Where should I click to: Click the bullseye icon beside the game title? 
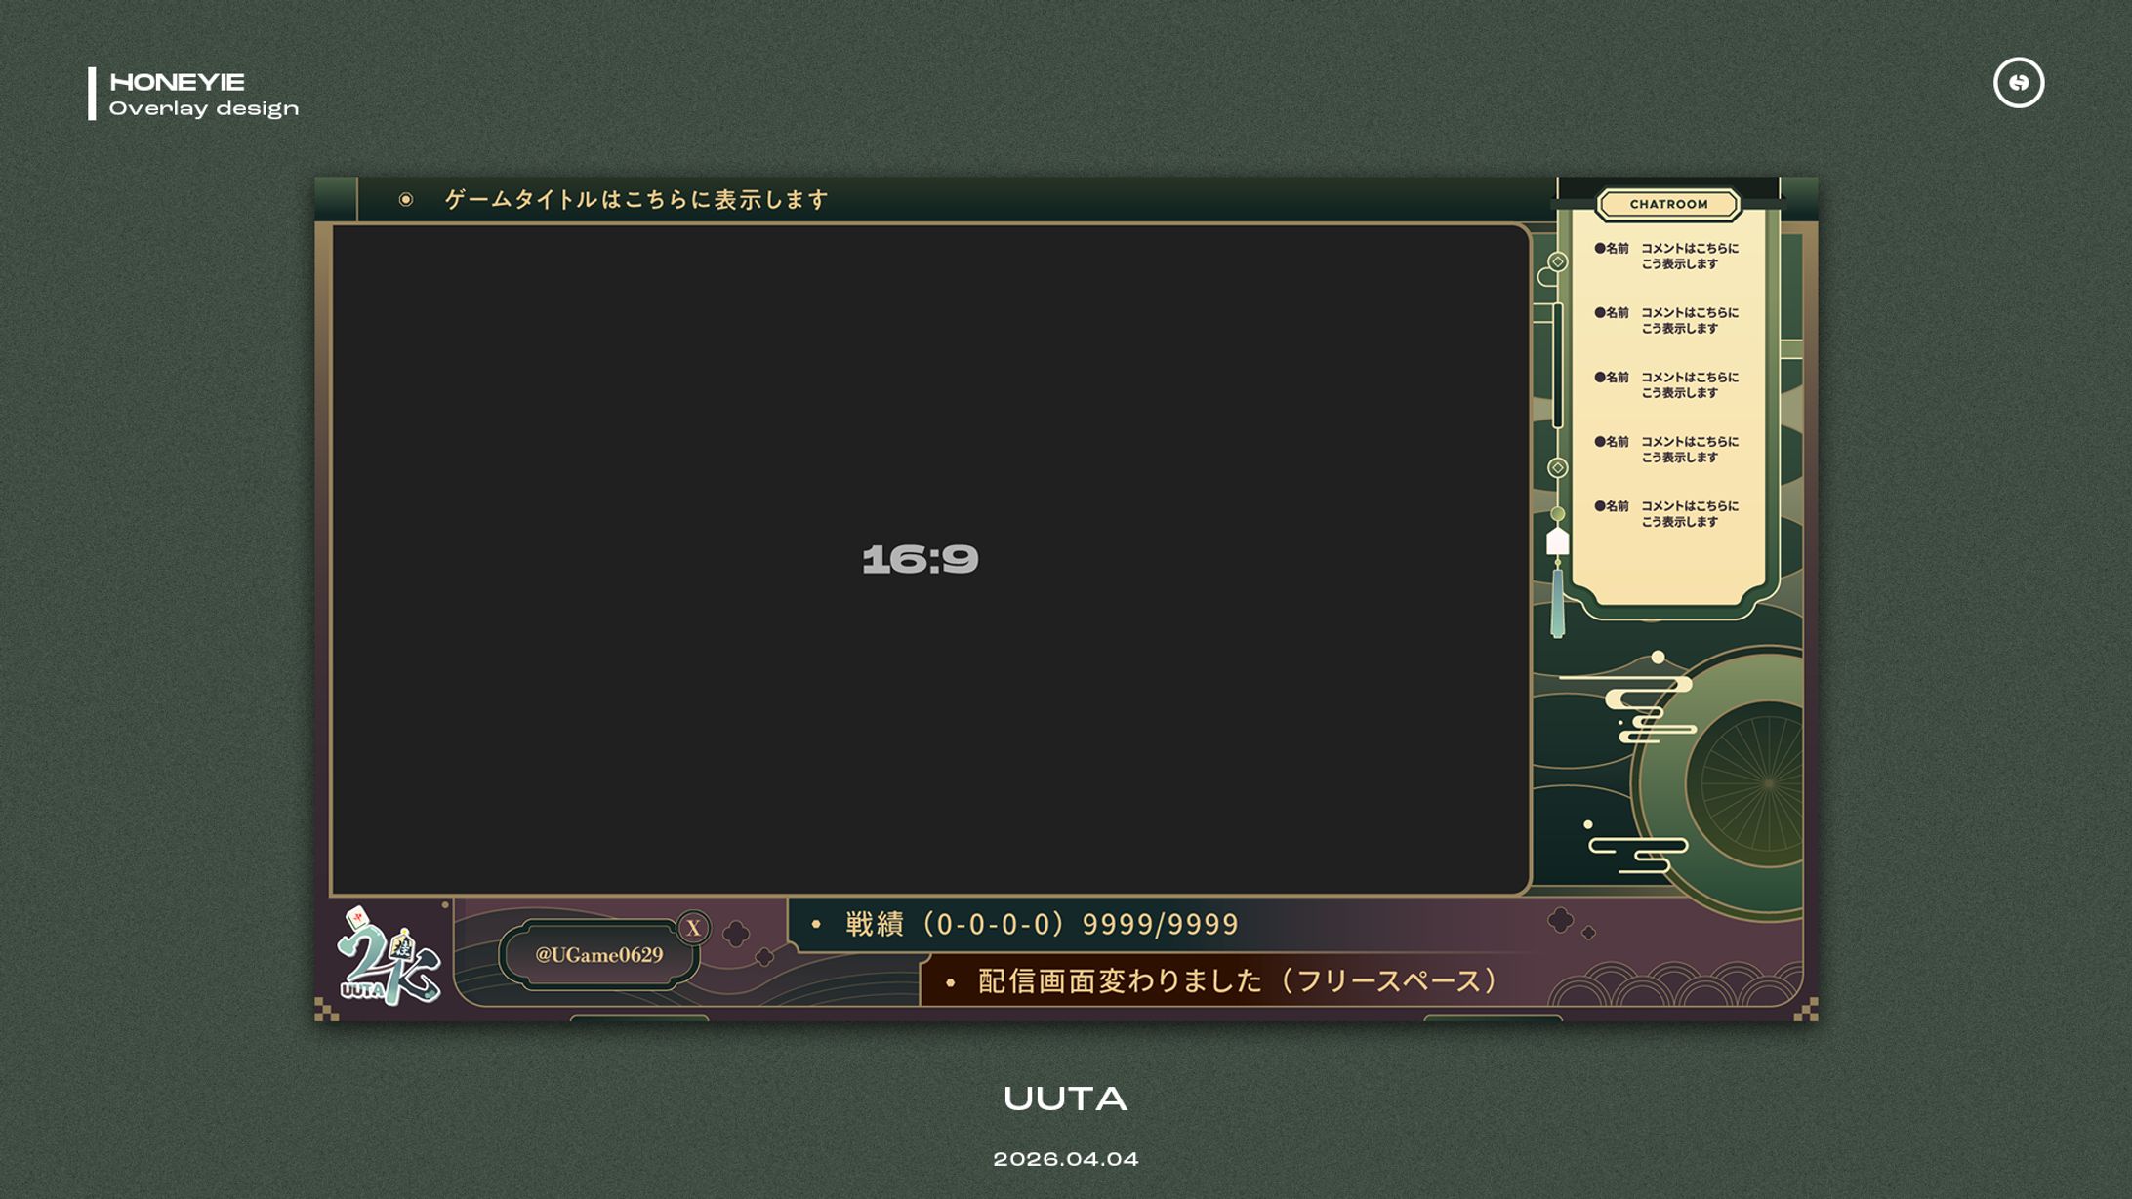click(x=406, y=200)
